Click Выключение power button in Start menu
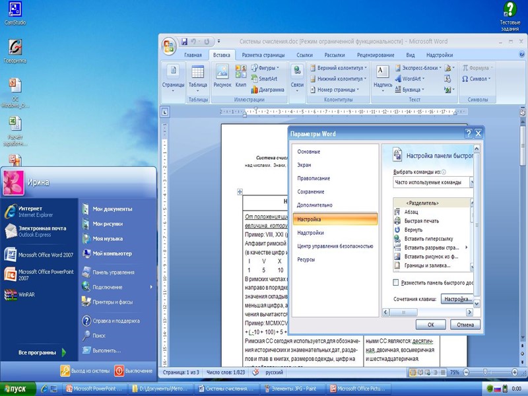 click(x=133, y=371)
